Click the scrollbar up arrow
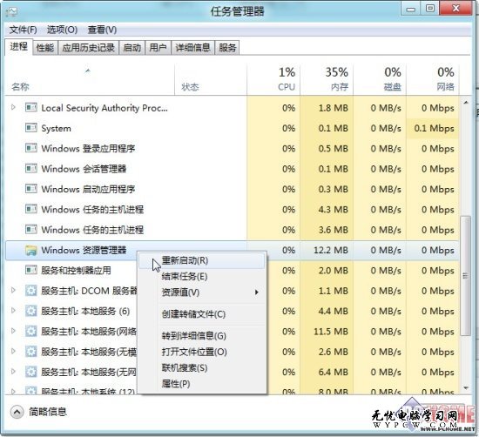 (466, 103)
